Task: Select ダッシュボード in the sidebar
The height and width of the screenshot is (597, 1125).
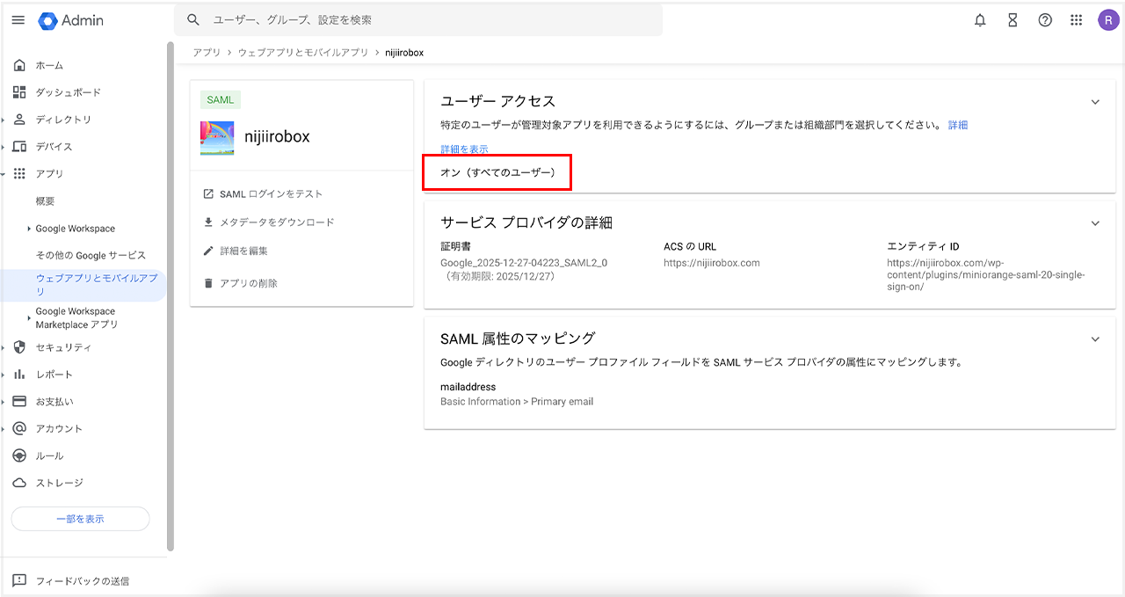Action: pos(68,92)
